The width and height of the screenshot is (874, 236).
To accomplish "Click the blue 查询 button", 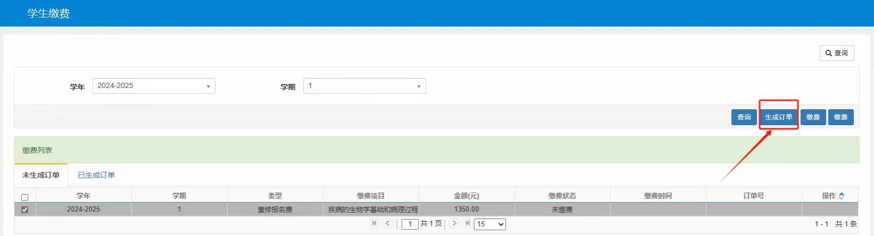I will (x=744, y=117).
